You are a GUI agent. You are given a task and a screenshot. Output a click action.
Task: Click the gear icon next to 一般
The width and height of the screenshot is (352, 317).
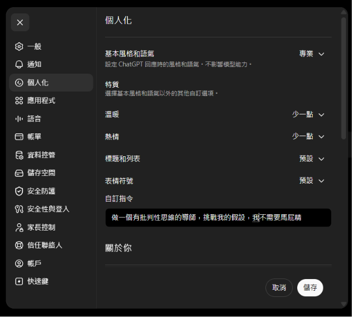tap(19, 47)
